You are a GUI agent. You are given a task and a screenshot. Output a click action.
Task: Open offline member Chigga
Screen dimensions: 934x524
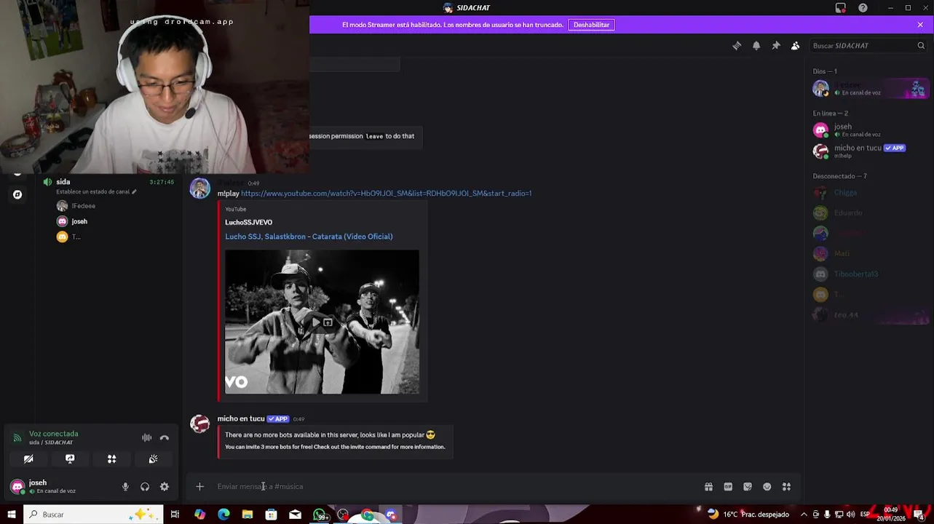point(868,193)
